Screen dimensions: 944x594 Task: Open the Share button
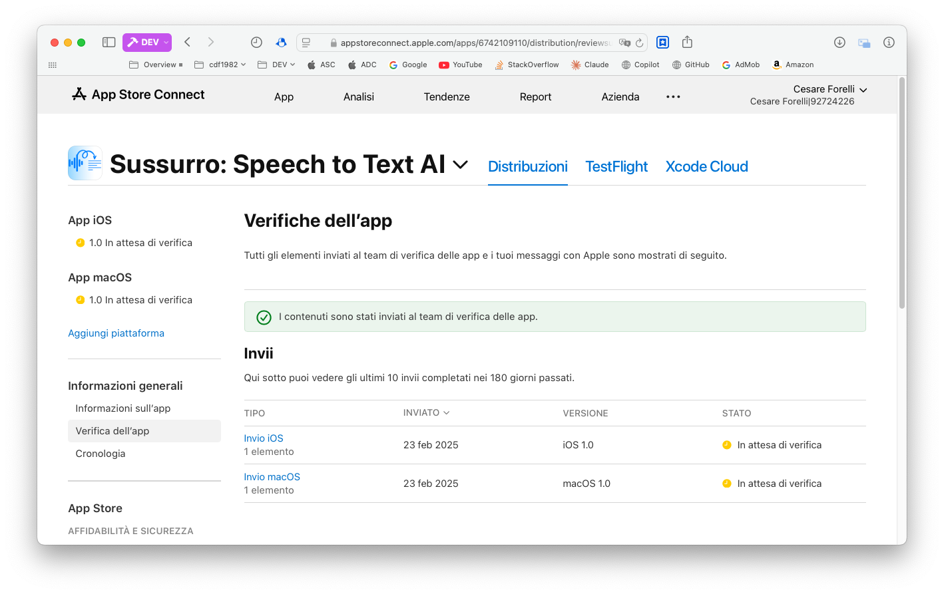click(x=687, y=43)
